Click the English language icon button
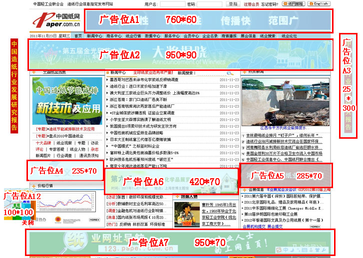The image size is (363, 258). (x=319, y=3)
